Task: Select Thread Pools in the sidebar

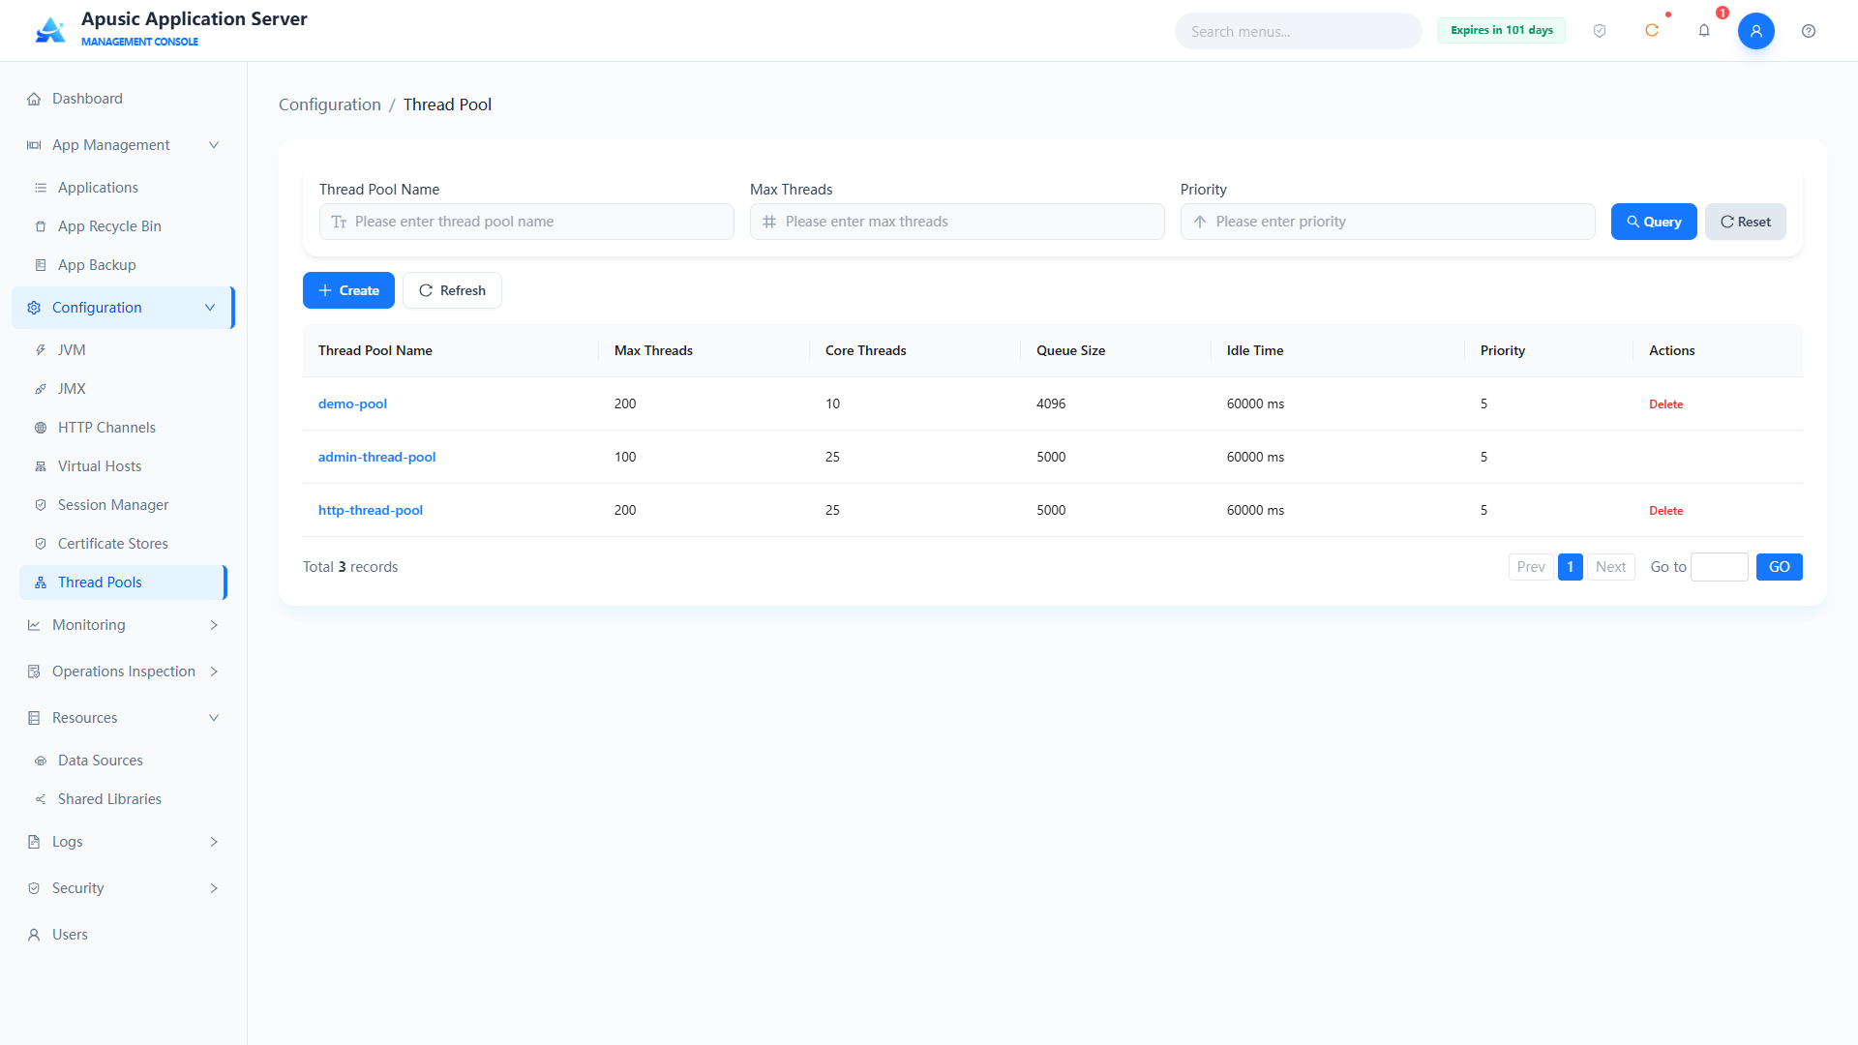Action: click(124, 582)
